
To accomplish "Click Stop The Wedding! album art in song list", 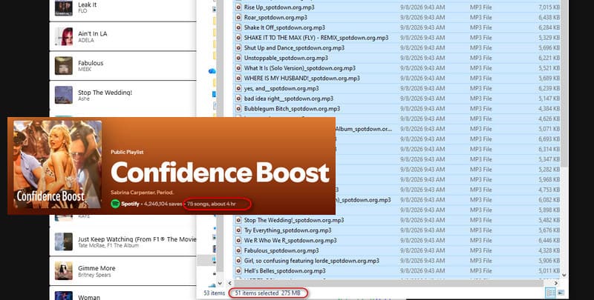I will (x=63, y=95).
